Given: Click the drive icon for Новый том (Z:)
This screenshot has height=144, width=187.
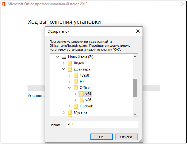Looking at the screenshot, I should [64, 58].
